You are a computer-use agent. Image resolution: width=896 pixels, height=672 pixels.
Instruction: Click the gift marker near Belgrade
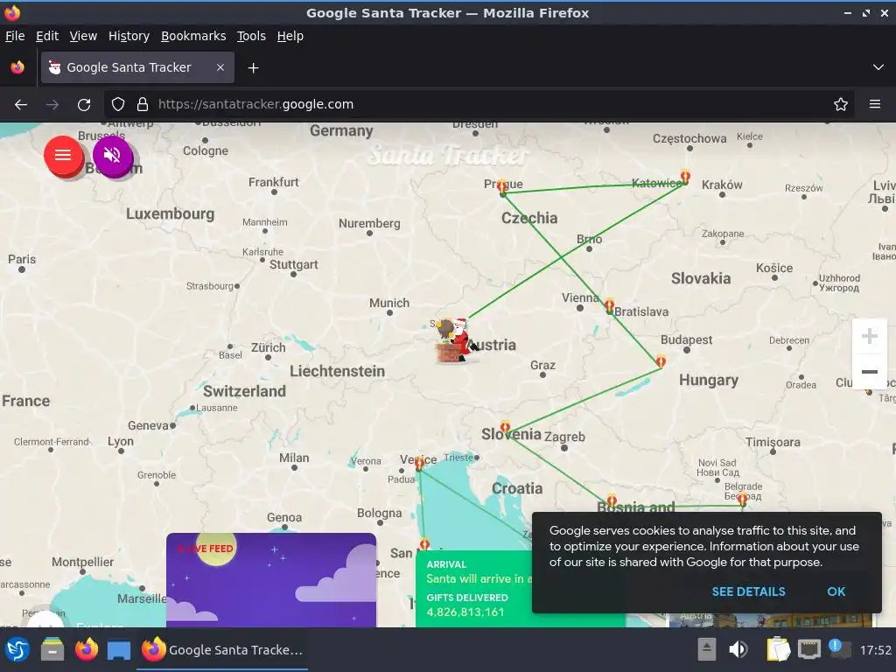742,500
